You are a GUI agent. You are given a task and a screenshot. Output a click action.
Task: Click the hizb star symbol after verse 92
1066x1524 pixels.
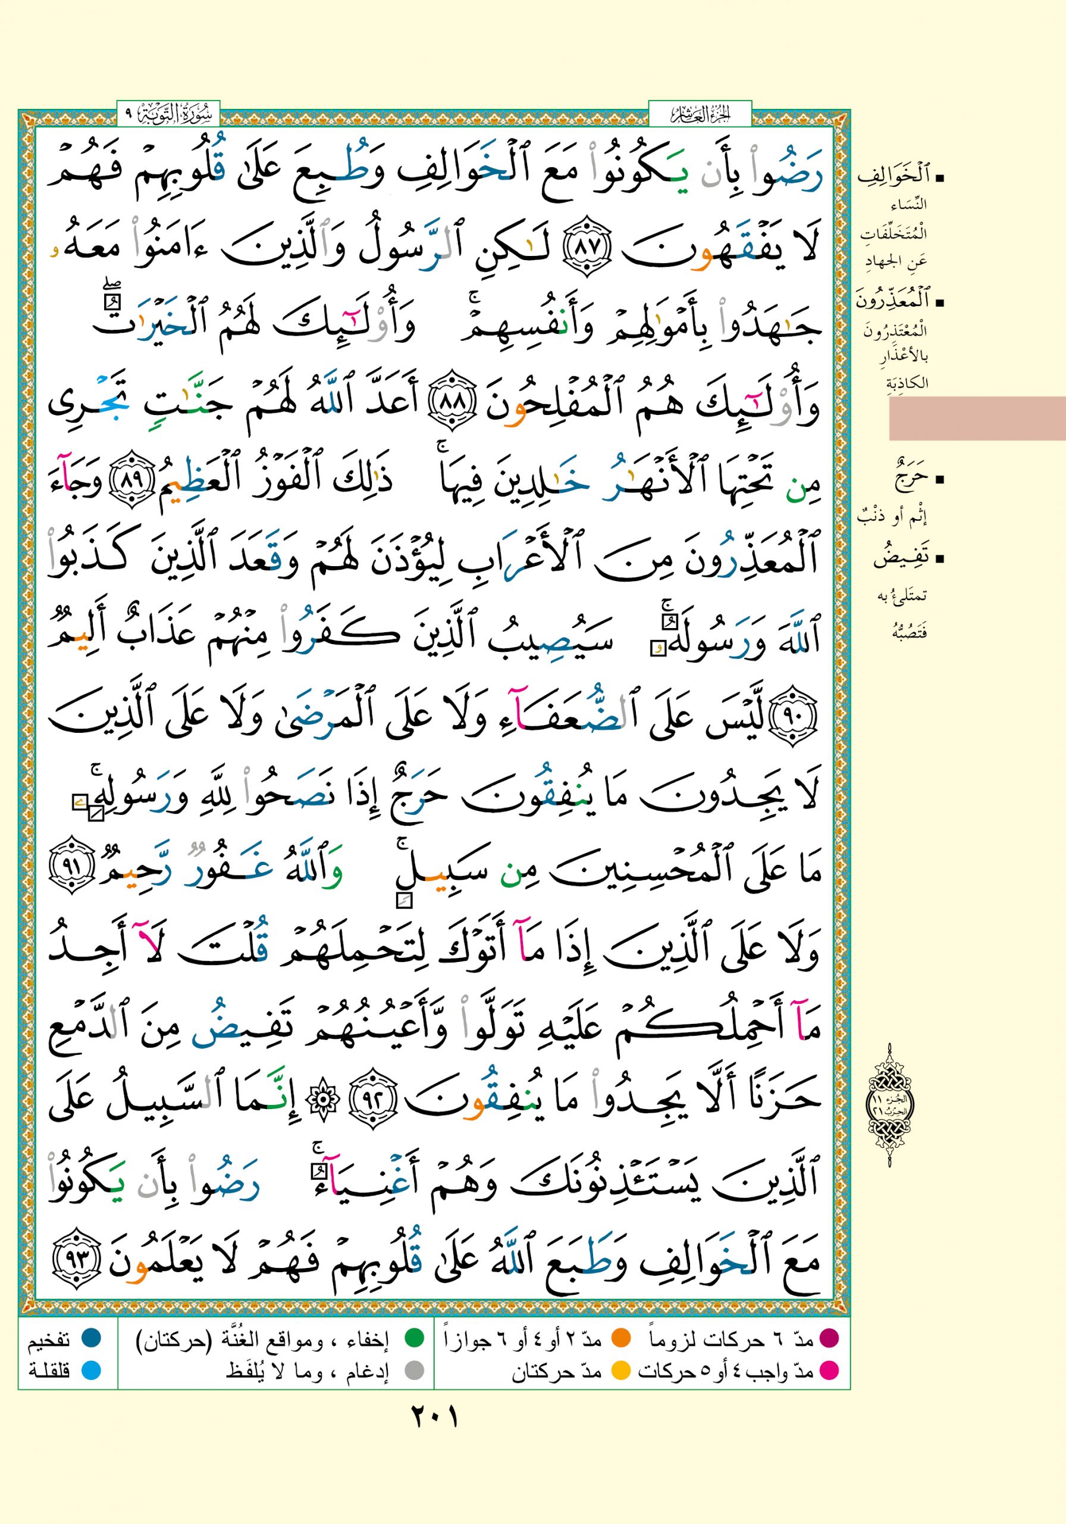(x=323, y=1100)
